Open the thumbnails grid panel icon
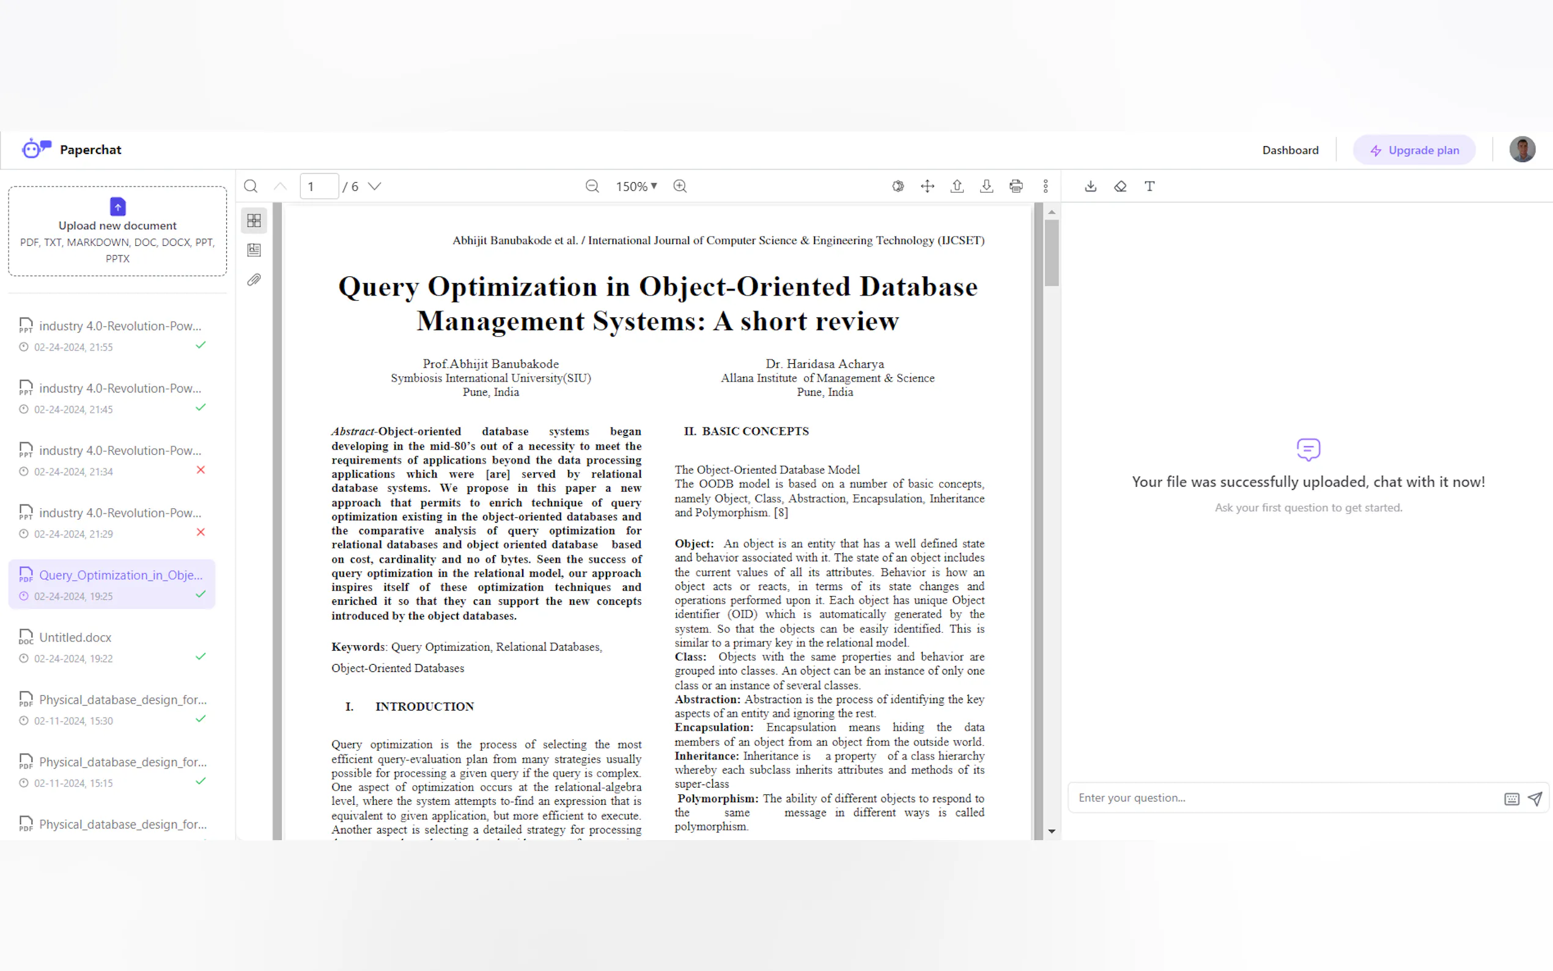1553x971 pixels. (x=254, y=220)
